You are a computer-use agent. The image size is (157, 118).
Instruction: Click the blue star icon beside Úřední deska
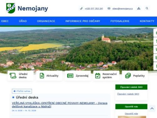13,98
